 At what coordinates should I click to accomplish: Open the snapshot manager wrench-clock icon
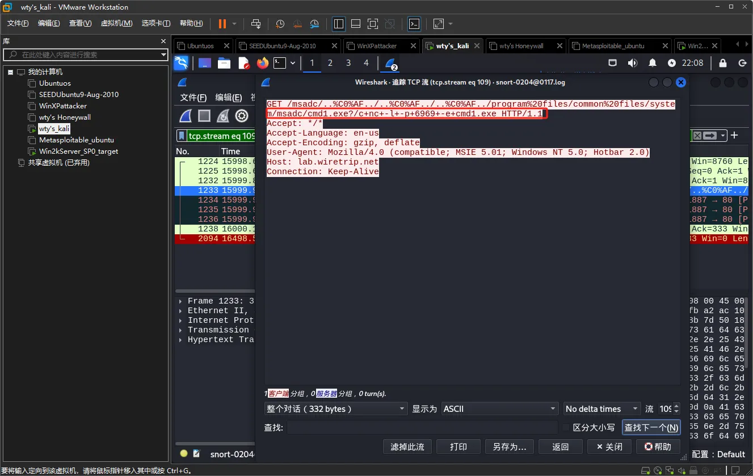315,24
